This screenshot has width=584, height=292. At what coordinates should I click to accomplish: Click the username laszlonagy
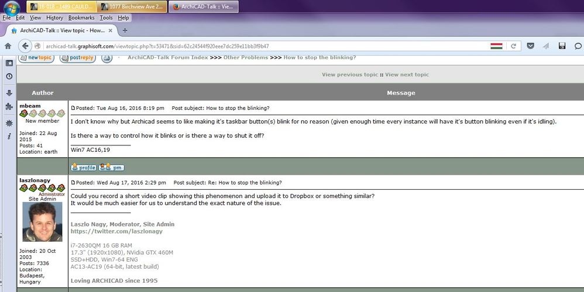click(x=35, y=180)
